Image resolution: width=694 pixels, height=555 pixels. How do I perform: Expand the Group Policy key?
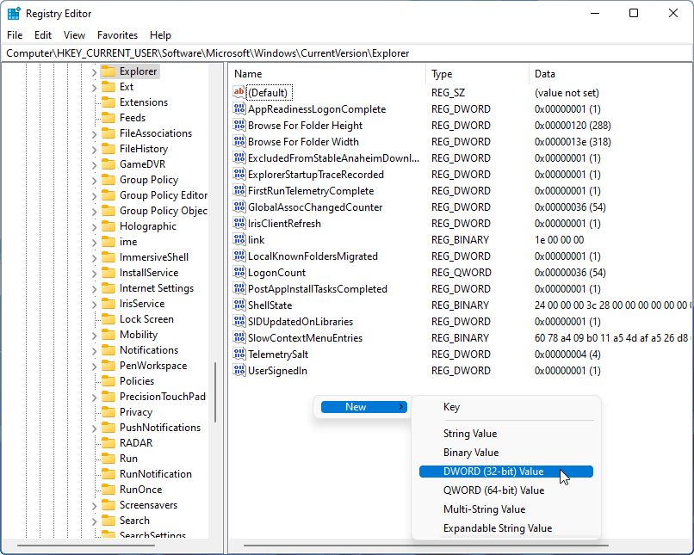[x=94, y=181]
